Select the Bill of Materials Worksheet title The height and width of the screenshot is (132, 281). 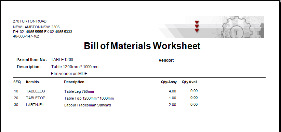point(142,46)
